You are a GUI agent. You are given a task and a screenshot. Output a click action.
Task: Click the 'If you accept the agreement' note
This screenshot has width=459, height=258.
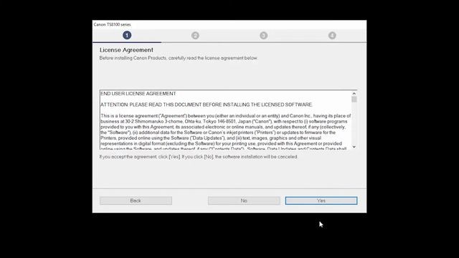pyautogui.click(x=199, y=157)
